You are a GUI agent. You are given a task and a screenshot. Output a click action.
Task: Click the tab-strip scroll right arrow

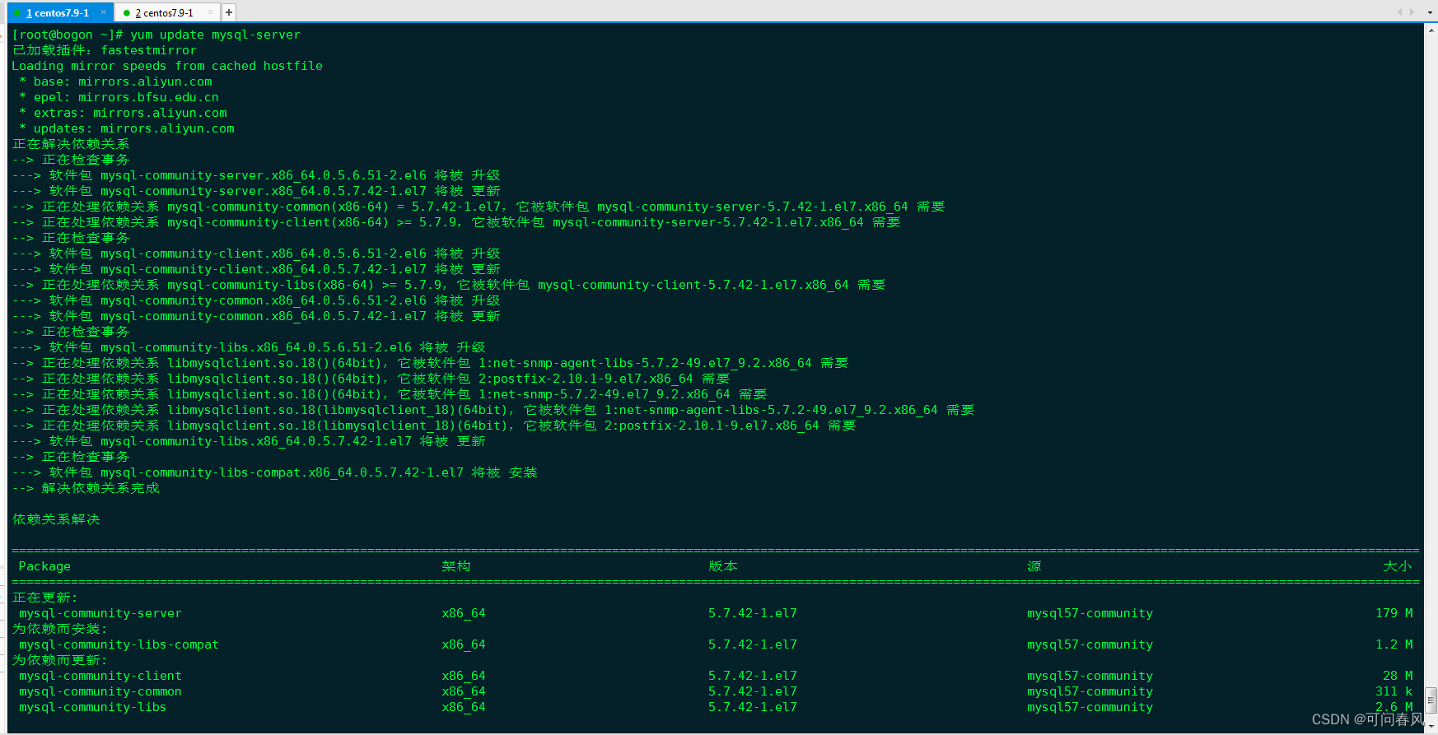click(1412, 12)
